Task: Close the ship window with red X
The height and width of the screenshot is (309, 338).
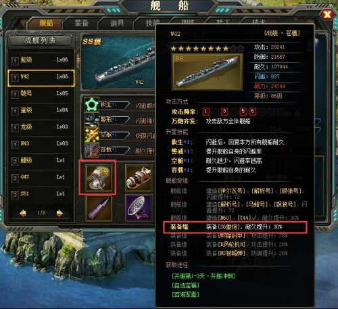Action: [x=327, y=15]
